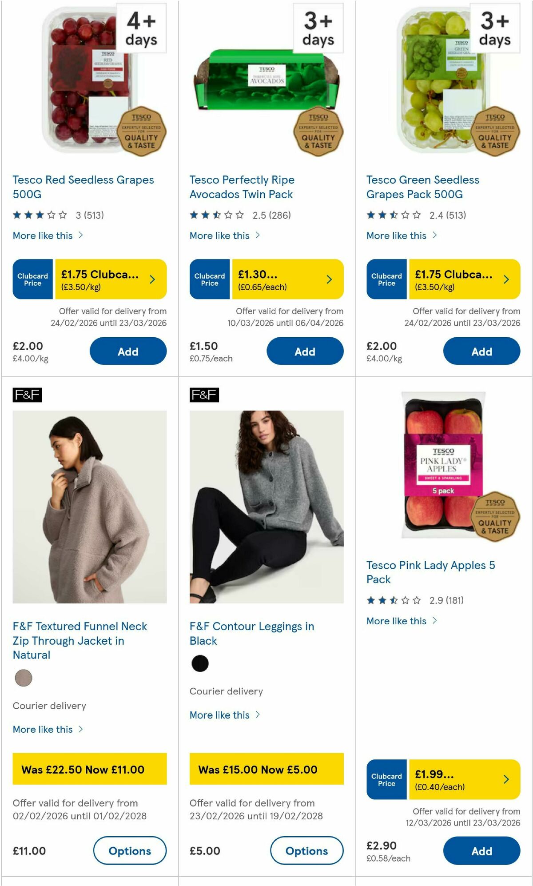Add Red Seedless Grapes to basket
The width and height of the screenshot is (533, 886).
128,351
